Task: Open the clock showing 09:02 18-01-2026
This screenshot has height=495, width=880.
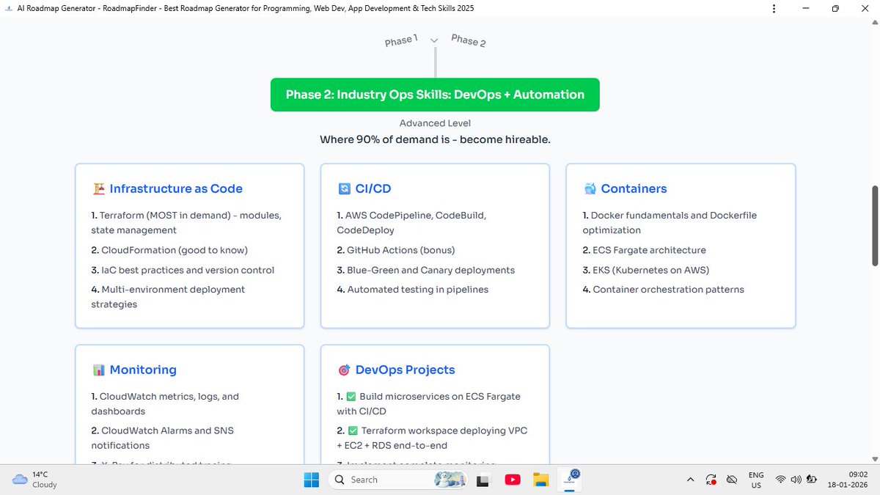Action: pyautogui.click(x=847, y=480)
